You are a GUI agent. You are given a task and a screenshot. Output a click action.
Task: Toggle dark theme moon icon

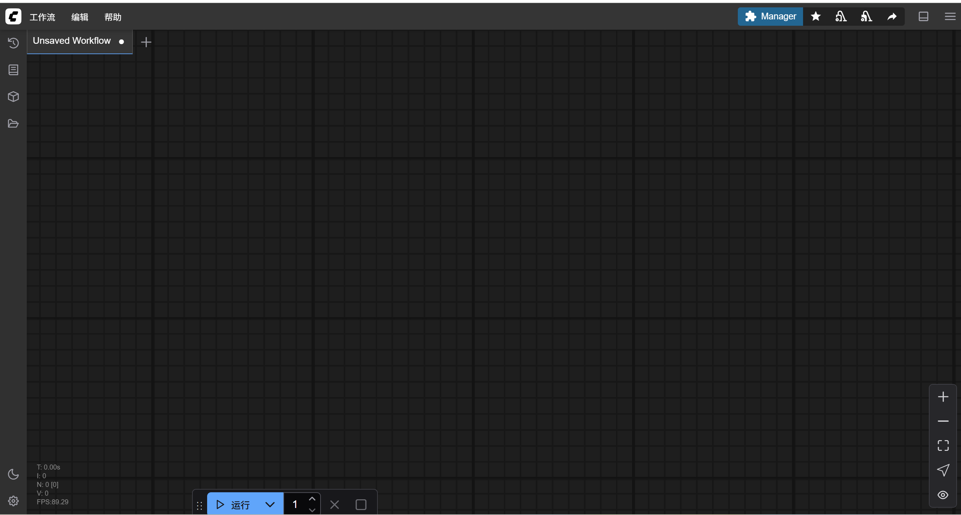pos(13,474)
